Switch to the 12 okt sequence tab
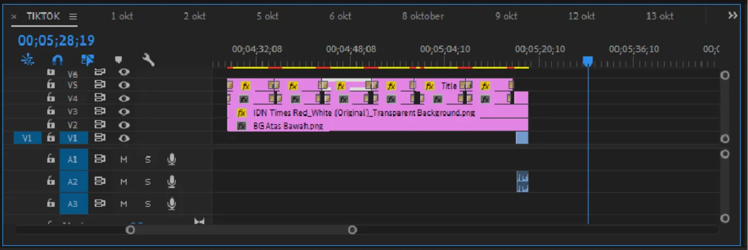748x250 pixels. tap(582, 16)
